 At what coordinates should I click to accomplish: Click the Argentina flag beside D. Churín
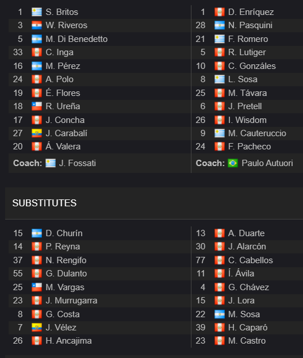coord(37,233)
